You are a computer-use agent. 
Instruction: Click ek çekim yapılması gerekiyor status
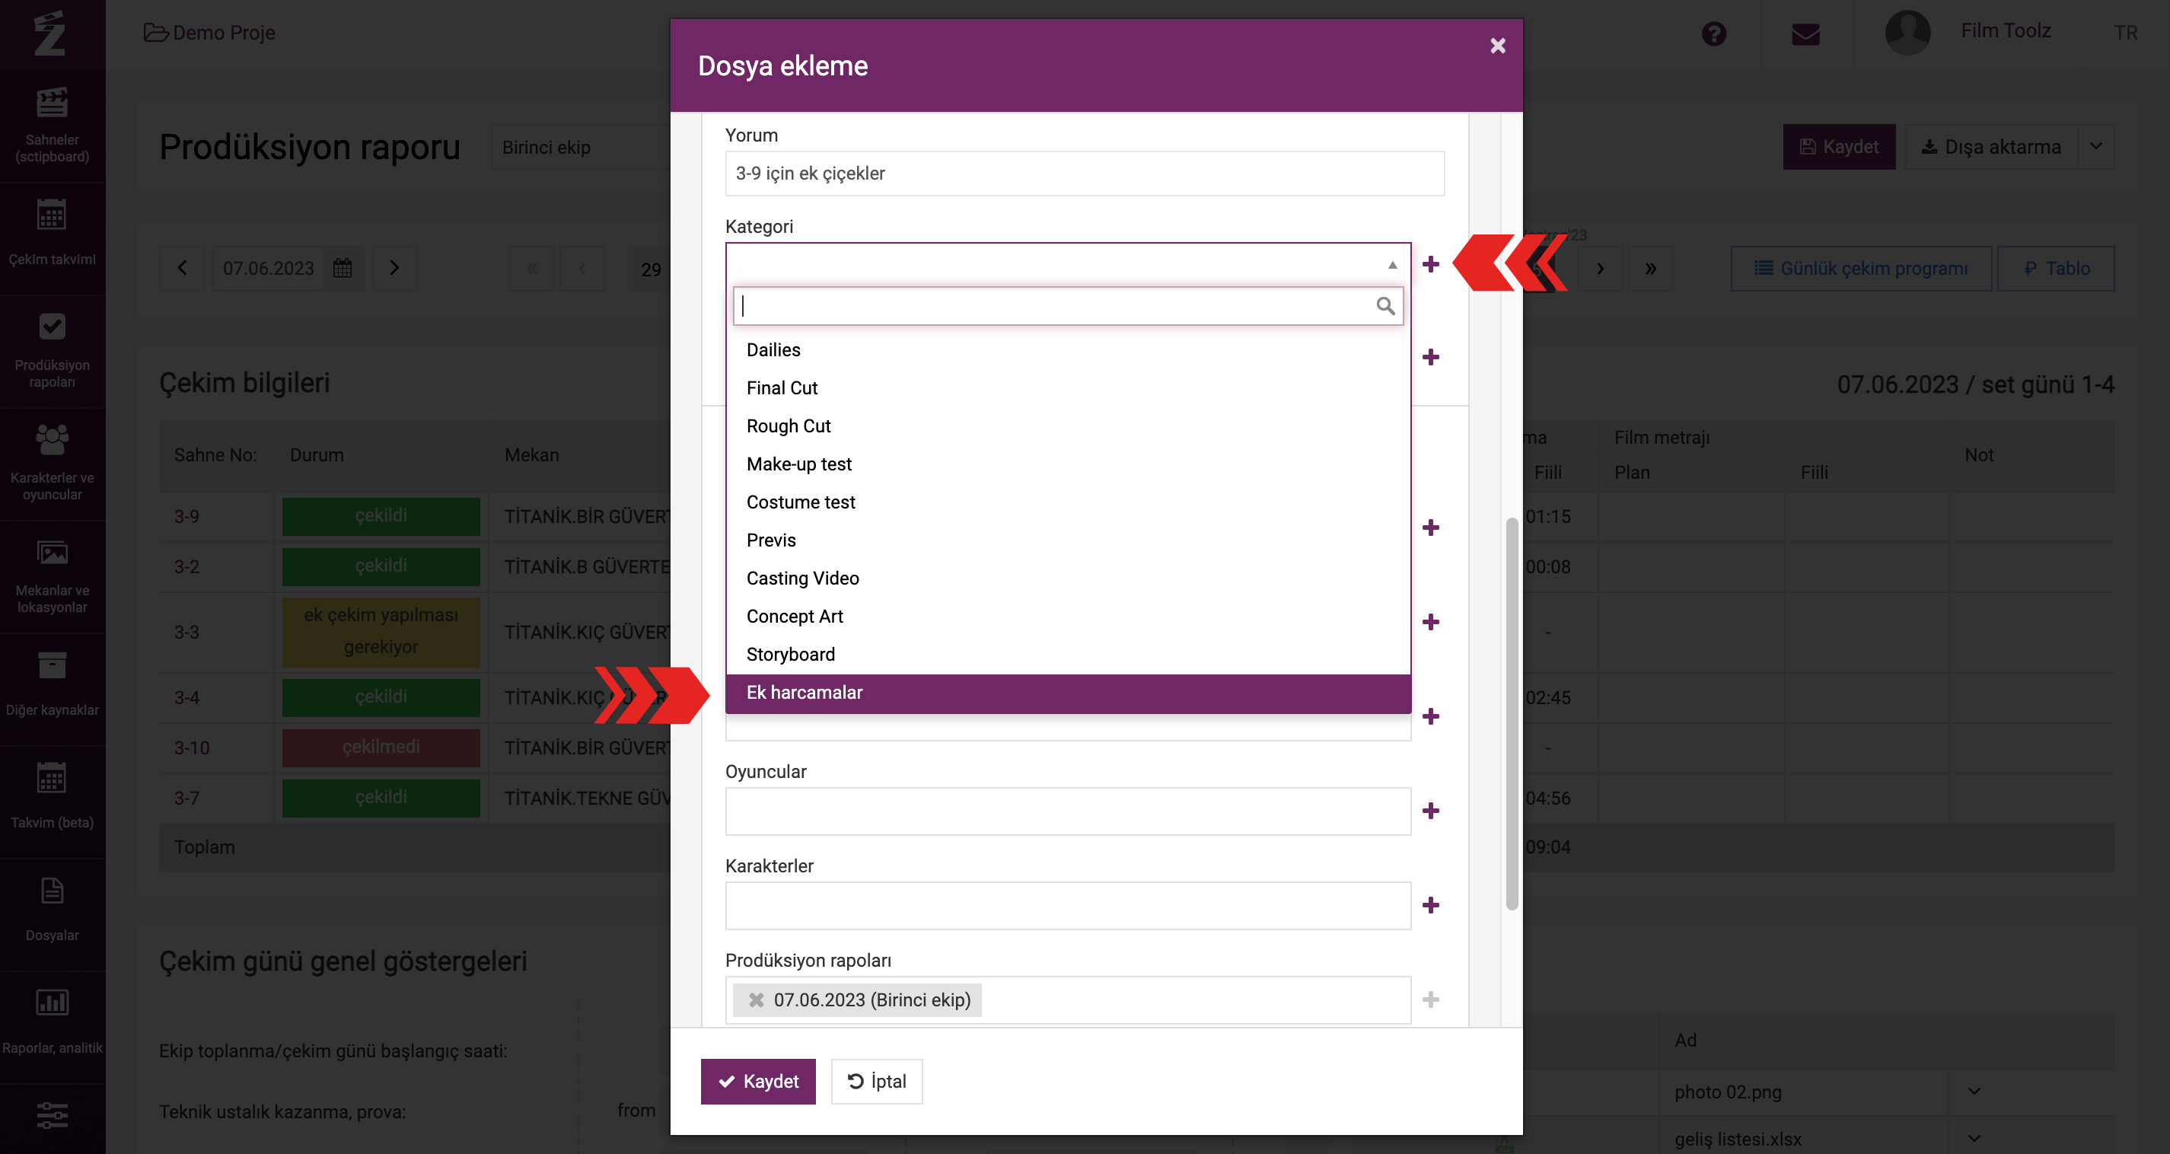(x=381, y=632)
